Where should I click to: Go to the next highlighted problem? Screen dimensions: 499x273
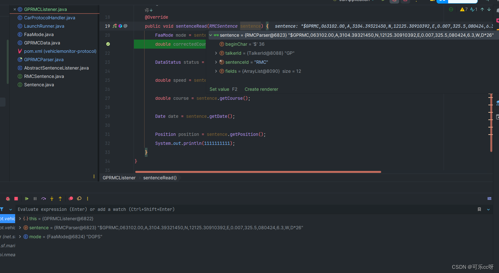coord(489,9)
